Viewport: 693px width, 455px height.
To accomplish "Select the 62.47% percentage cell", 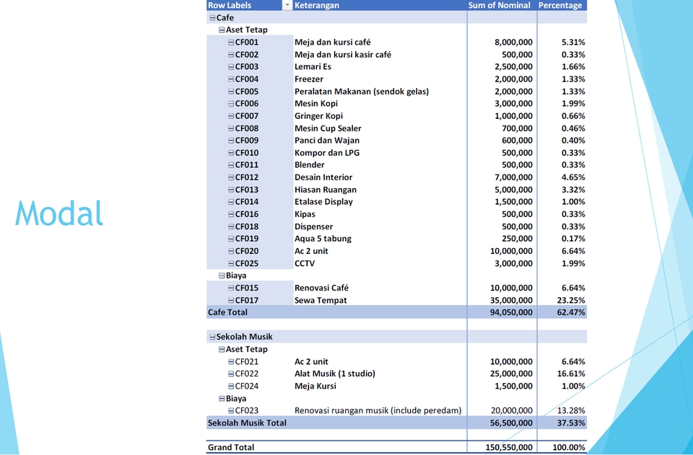I will pyautogui.click(x=571, y=312).
